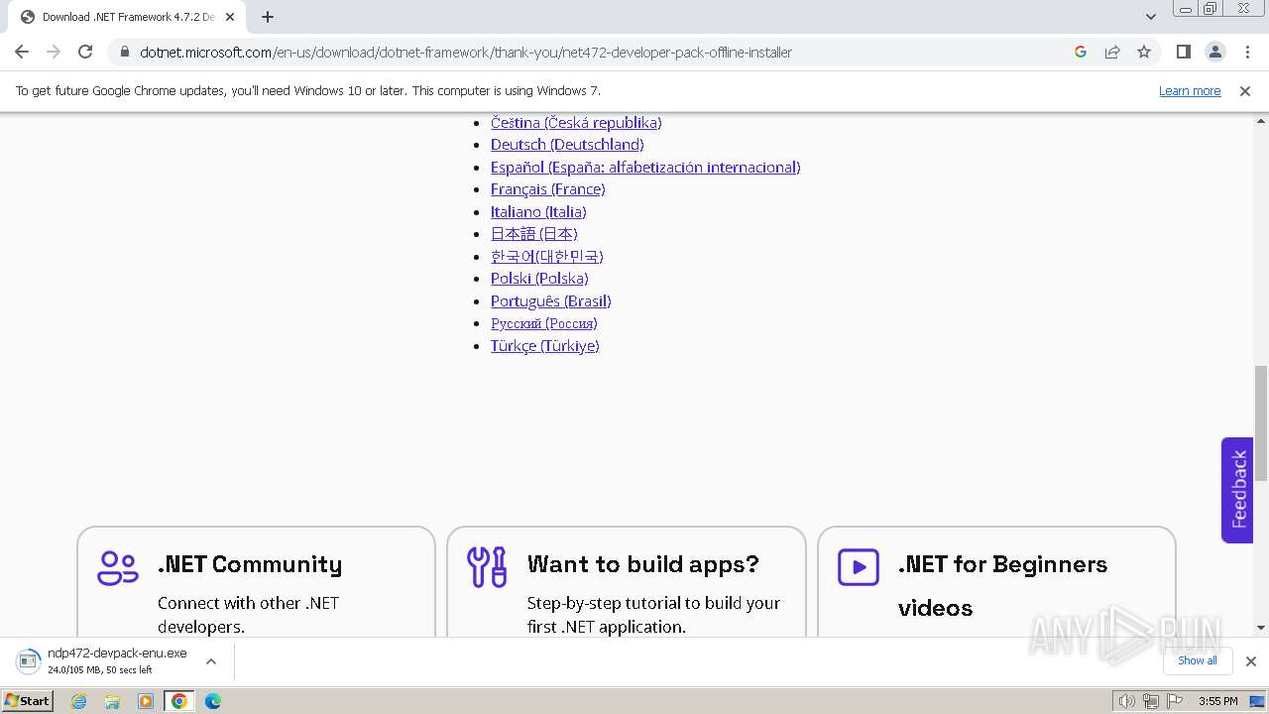Open the Chrome profile avatar menu
Viewport: 1269px width, 714px height.
[1215, 52]
